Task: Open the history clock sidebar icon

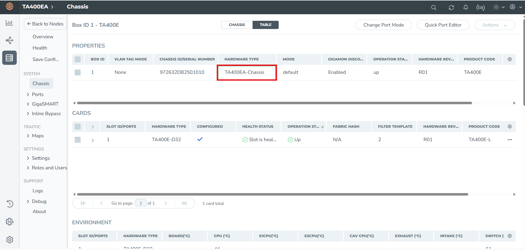Action: pyautogui.click(x=10, y=204)
